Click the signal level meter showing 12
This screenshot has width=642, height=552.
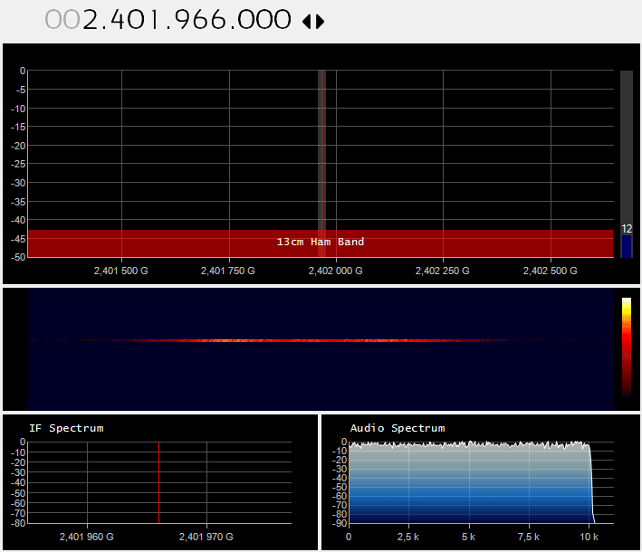(x=627, y=164)
